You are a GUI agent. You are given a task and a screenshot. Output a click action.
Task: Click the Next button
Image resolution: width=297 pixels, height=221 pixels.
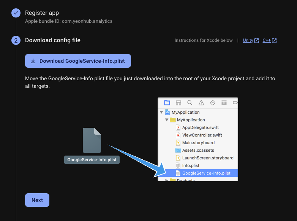tap(37, 200)
